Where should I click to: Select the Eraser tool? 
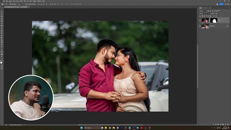pyautogui.click(x=2, y=35)
